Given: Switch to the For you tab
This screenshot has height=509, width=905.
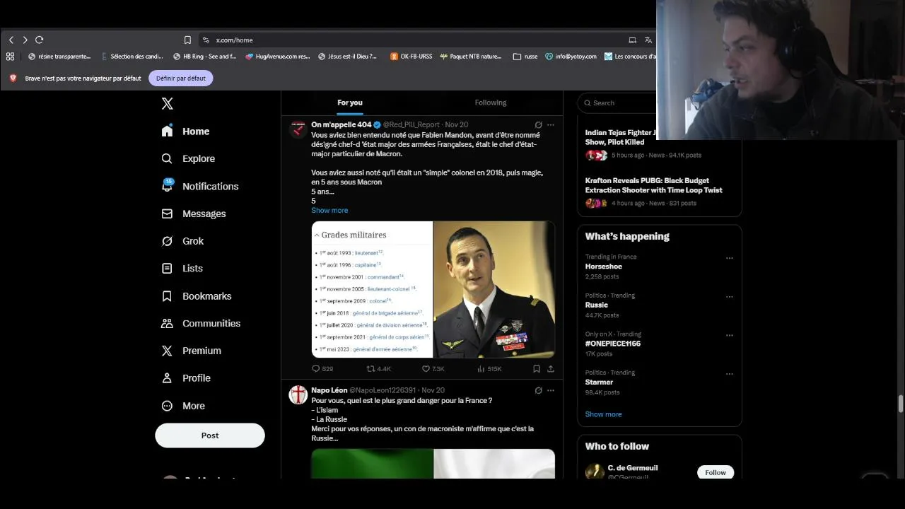Looking at the screenshot, I should click(x=350, y=103).
